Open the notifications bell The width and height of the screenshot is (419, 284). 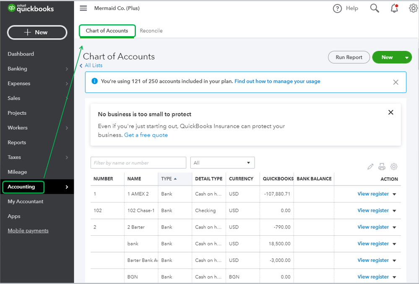coord(394,8)
